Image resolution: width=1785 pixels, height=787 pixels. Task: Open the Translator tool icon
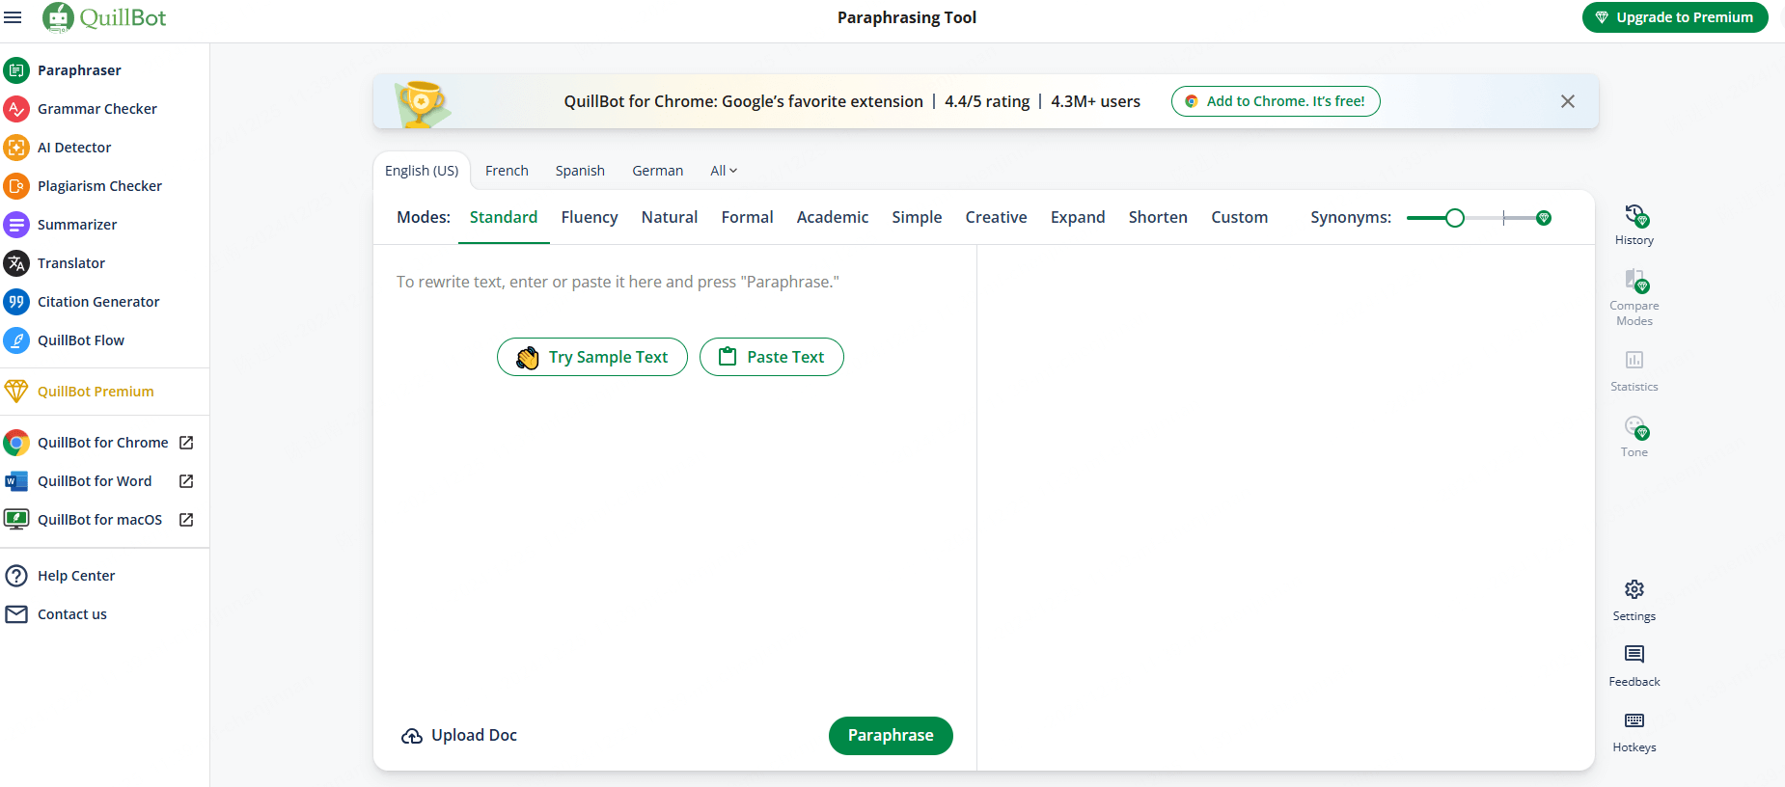(16, 263)
